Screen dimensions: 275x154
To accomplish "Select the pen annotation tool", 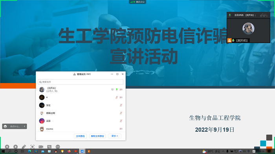I will pos(24,147).
